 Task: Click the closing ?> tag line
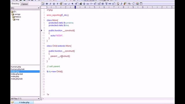(48, 94)
